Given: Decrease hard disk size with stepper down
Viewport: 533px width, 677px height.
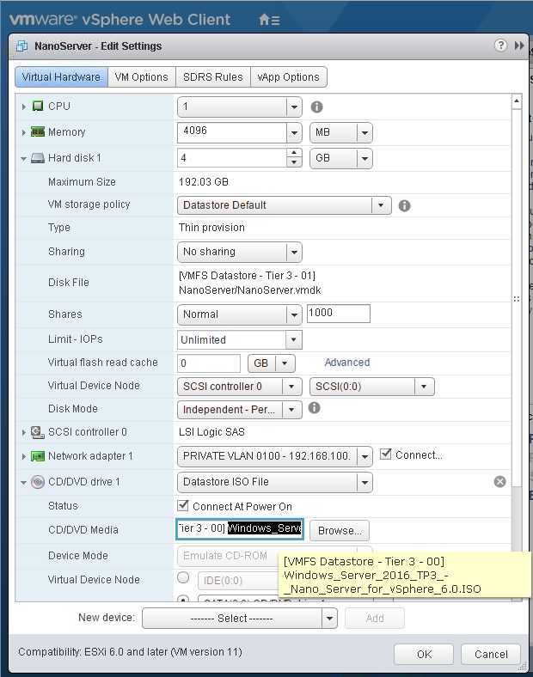Looking at the screenshot, I should (294, 162).
